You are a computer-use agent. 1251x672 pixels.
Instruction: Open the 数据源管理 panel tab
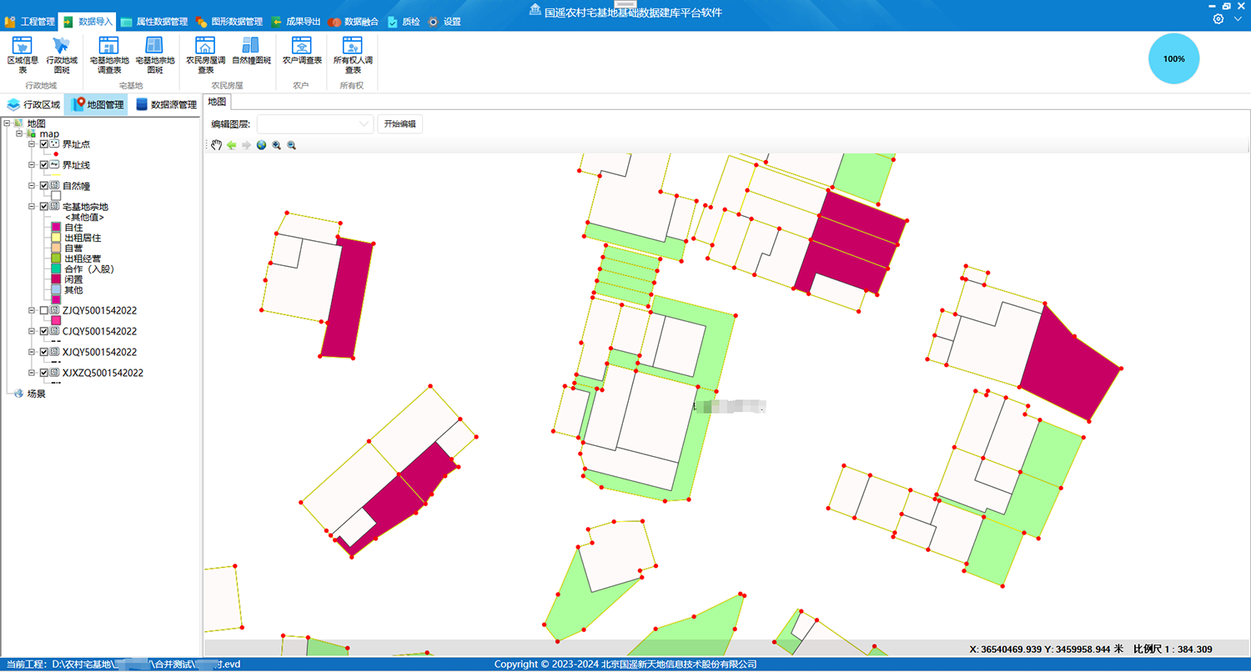pyautogui.click(x=165, y=105)
